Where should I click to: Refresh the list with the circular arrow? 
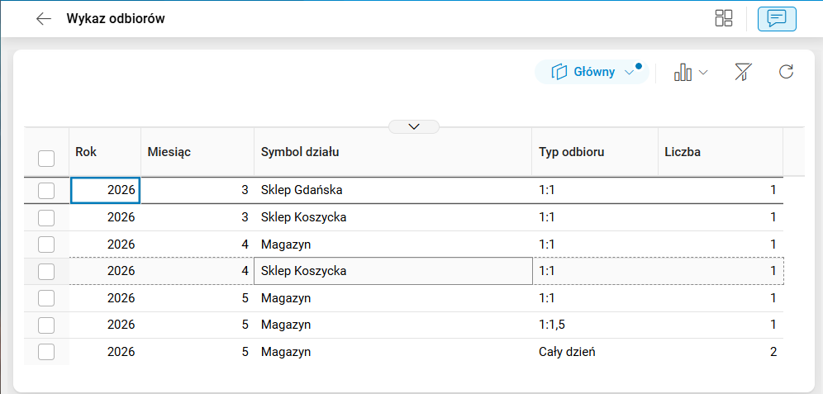[x=786, y=72]
